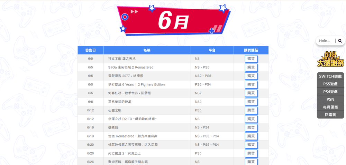Open the SWITCH遊戲 sidebar menu
This screenshot has height=165, width=346.
tap(330, 76)
